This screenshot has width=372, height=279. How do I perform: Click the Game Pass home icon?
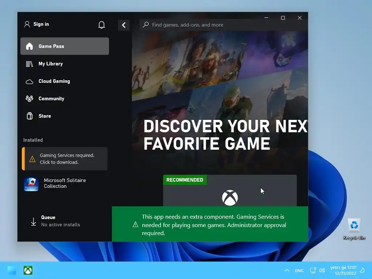[x=29, y=46]
